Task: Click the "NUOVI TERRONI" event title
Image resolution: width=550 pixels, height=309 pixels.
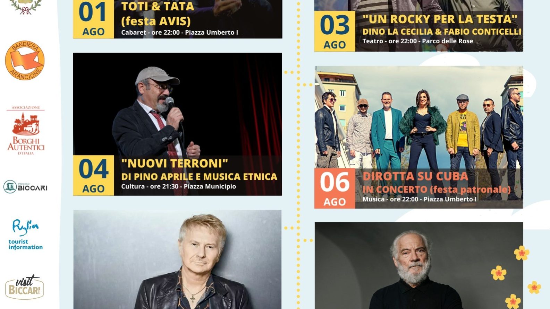Action: (x=175, y=163)
